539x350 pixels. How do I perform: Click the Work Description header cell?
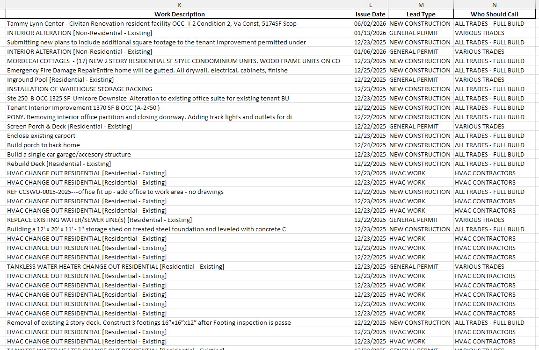click(x=179, y=14)
